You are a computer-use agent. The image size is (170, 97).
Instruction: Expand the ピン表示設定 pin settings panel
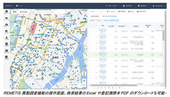74,85
